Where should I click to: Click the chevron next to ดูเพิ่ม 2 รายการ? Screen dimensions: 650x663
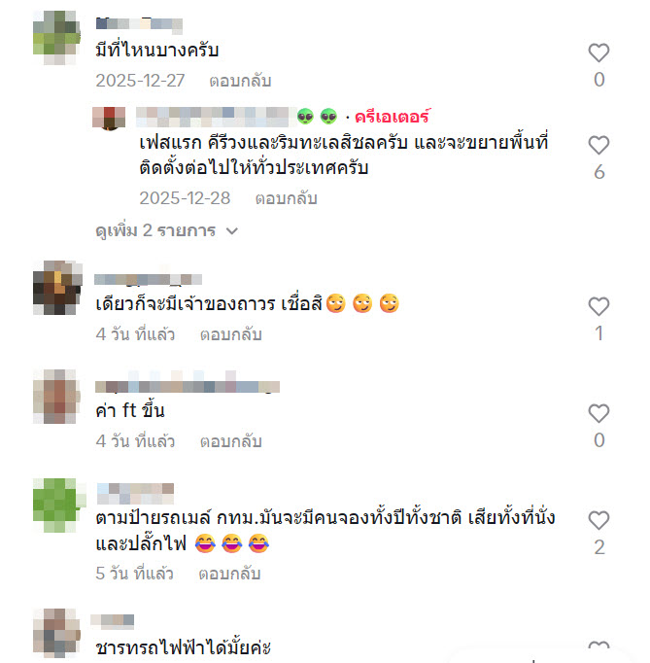(232, 230)
